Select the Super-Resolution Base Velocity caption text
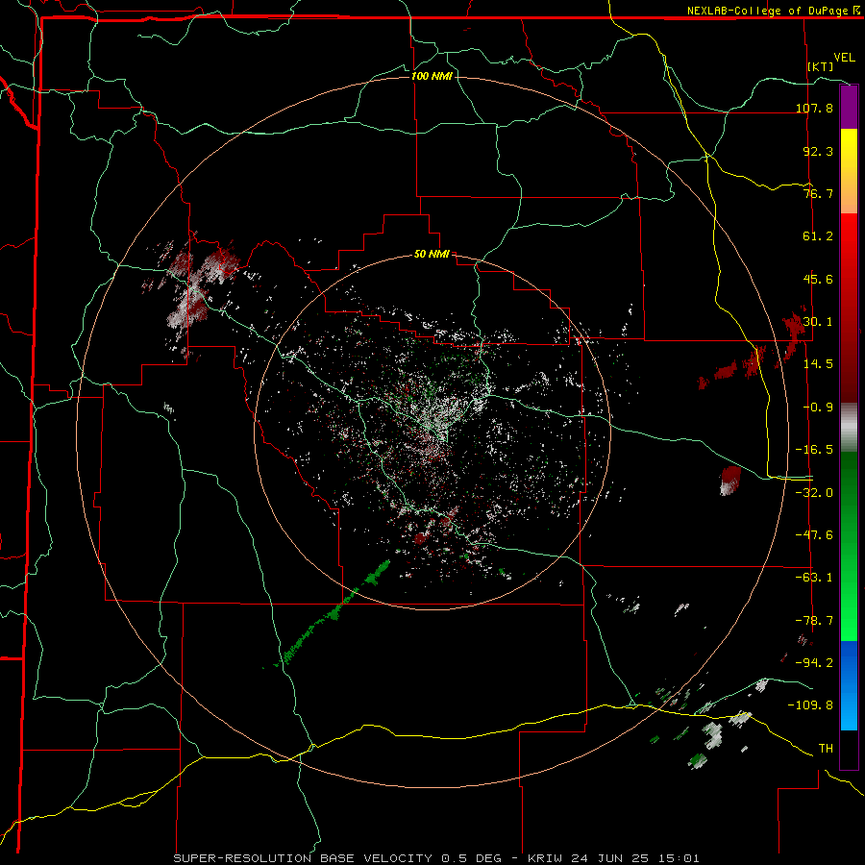This screenshot has height=865, width=865. [x=436, y=858]
